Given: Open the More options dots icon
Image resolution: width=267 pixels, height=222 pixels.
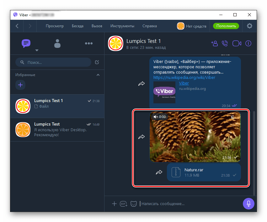Looking at the screenshot, I should pyautogui.click(x=89, y=43).
